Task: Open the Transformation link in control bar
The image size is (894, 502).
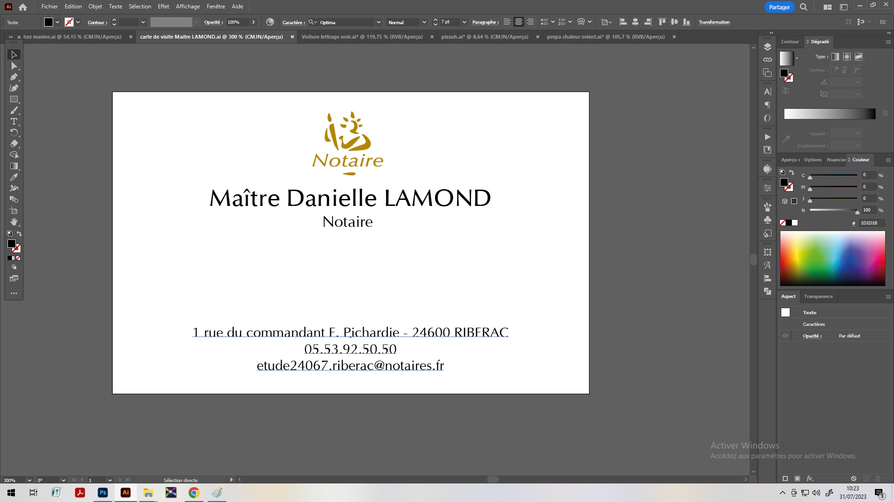Action: click(714, 22)
